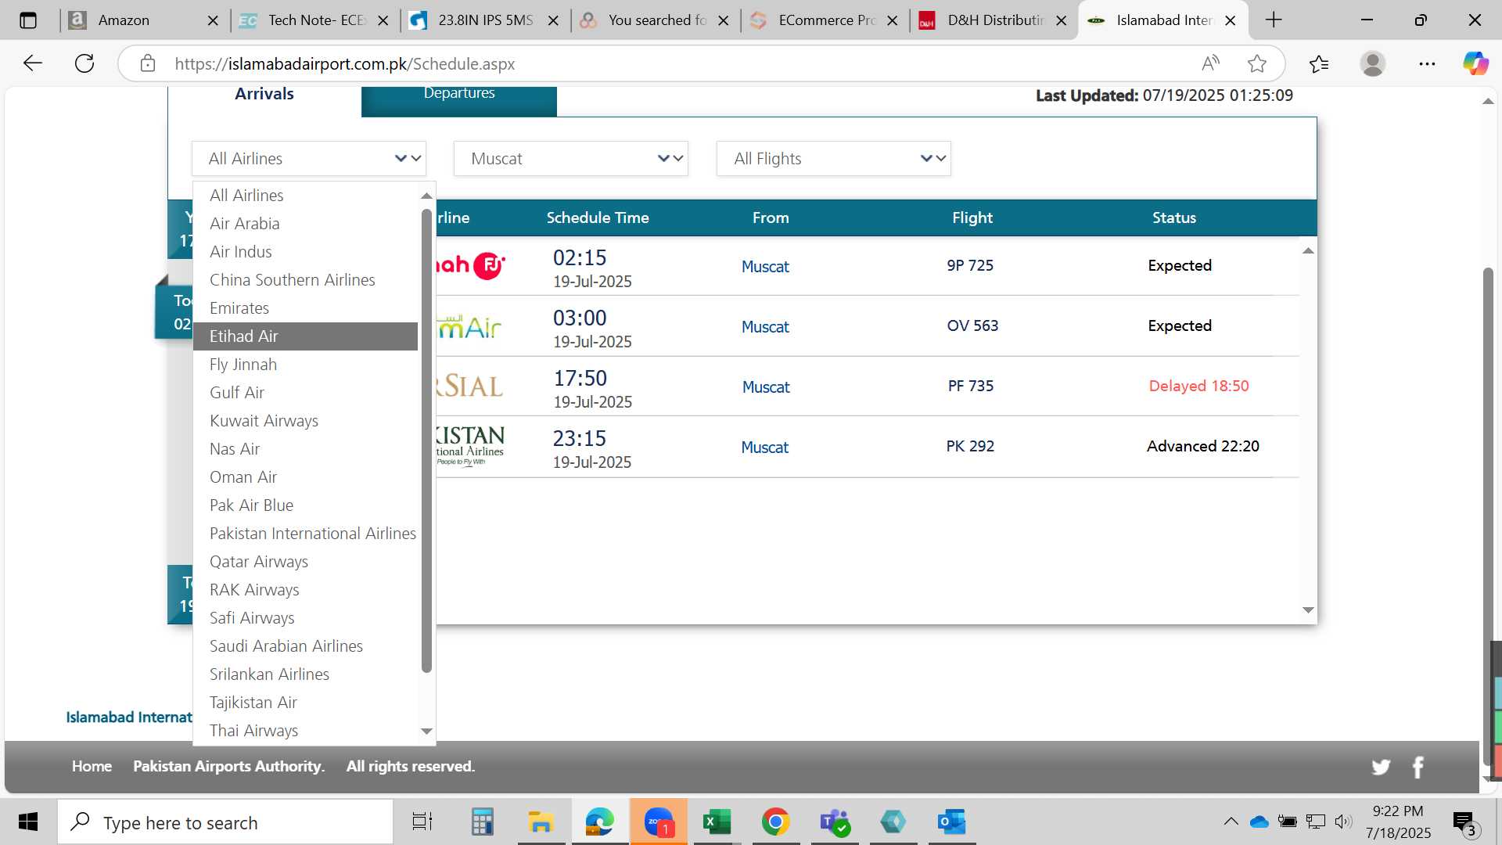1502x845 pixels.
Task: Open the All Flights dropdown
Action: click(834, 159)
